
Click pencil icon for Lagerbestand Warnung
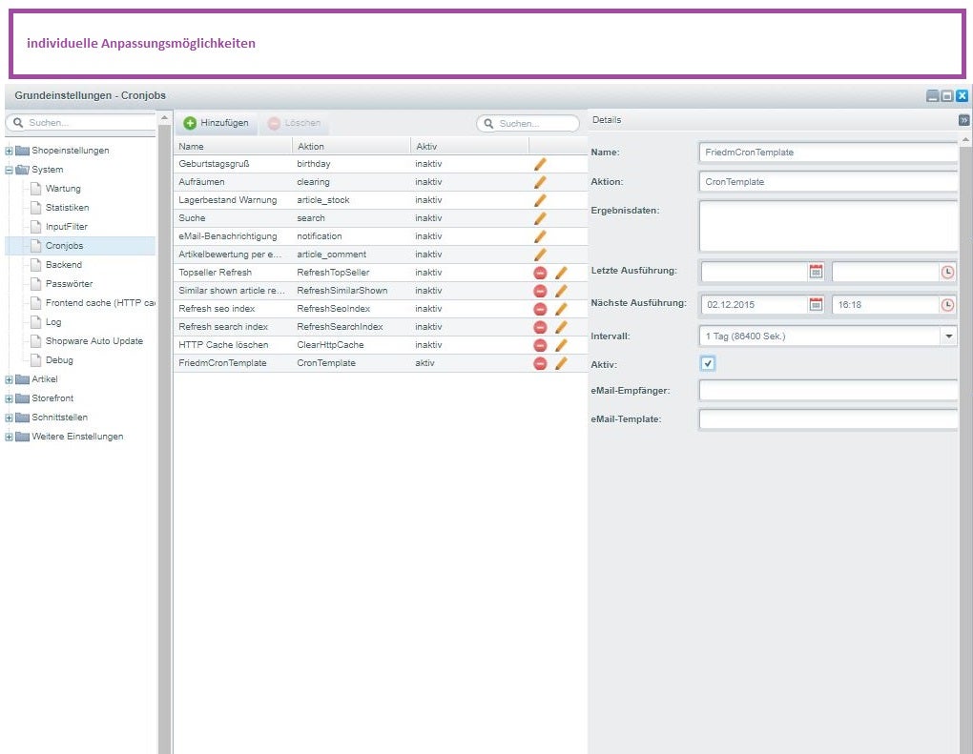point(540,199)
